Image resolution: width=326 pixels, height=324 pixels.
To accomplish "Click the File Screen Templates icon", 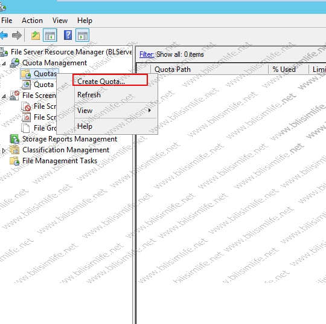I will (x=26, y=117).
